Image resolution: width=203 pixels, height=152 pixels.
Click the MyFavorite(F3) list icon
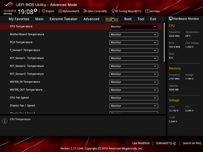click(60, 11)
